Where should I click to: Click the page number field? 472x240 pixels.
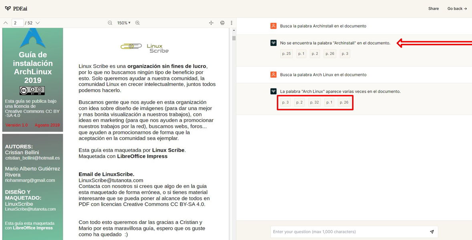18,23
